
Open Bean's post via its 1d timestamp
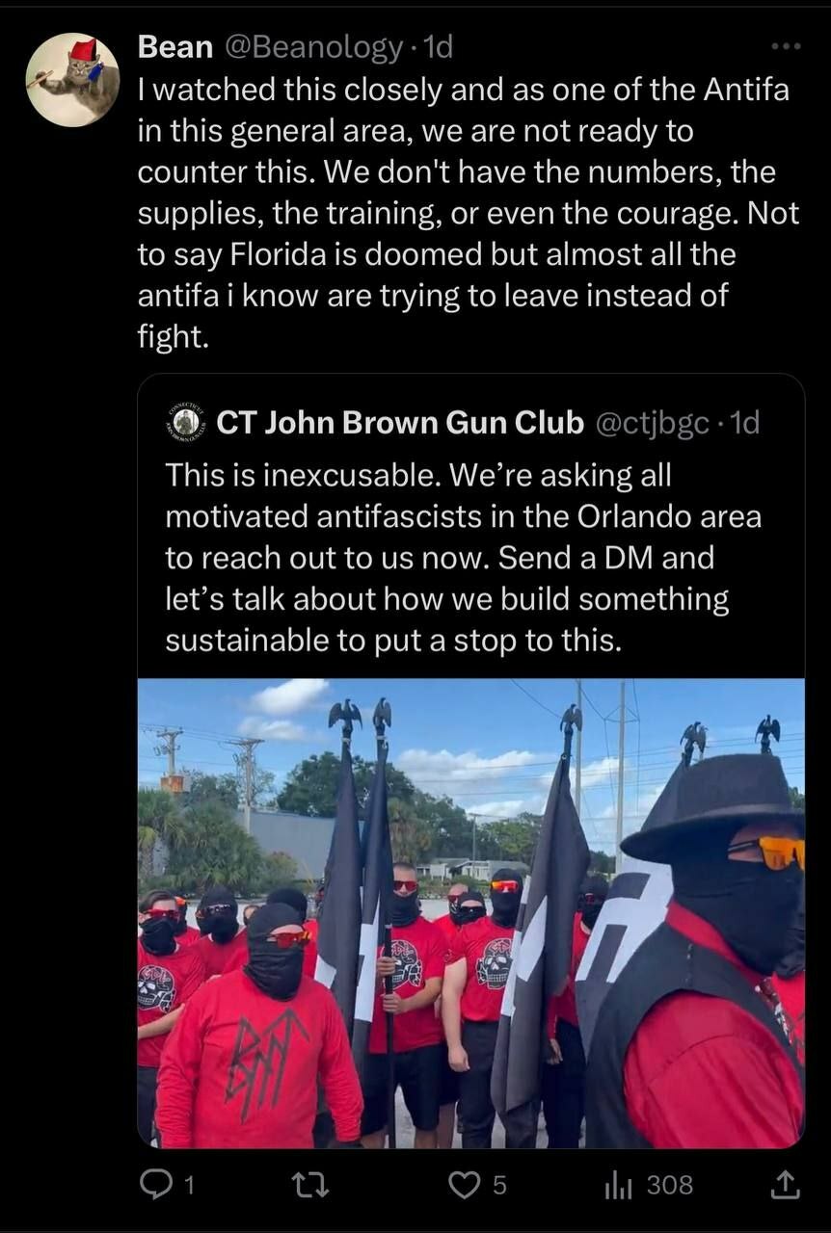pyautogui.click(x=436, y=46)
